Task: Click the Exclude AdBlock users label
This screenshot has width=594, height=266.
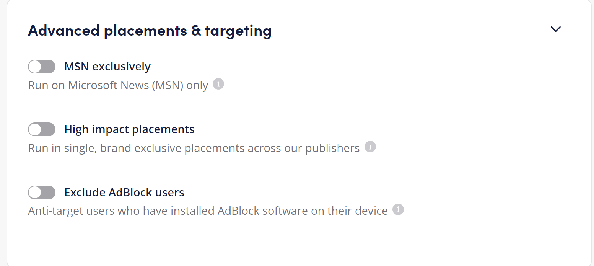Action: [124, 192]
